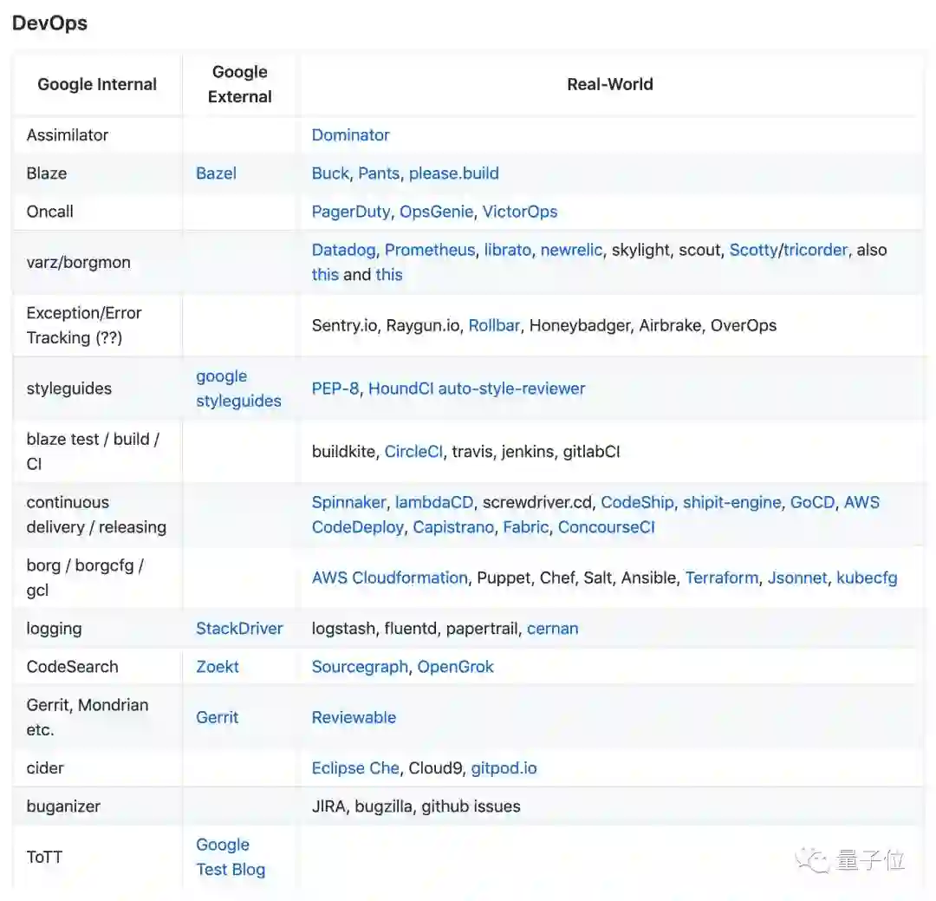Screen dimensions: 936x901
Task: Open the Eclipse Che link
Action: pyautogui.click(x=355, y=767)
